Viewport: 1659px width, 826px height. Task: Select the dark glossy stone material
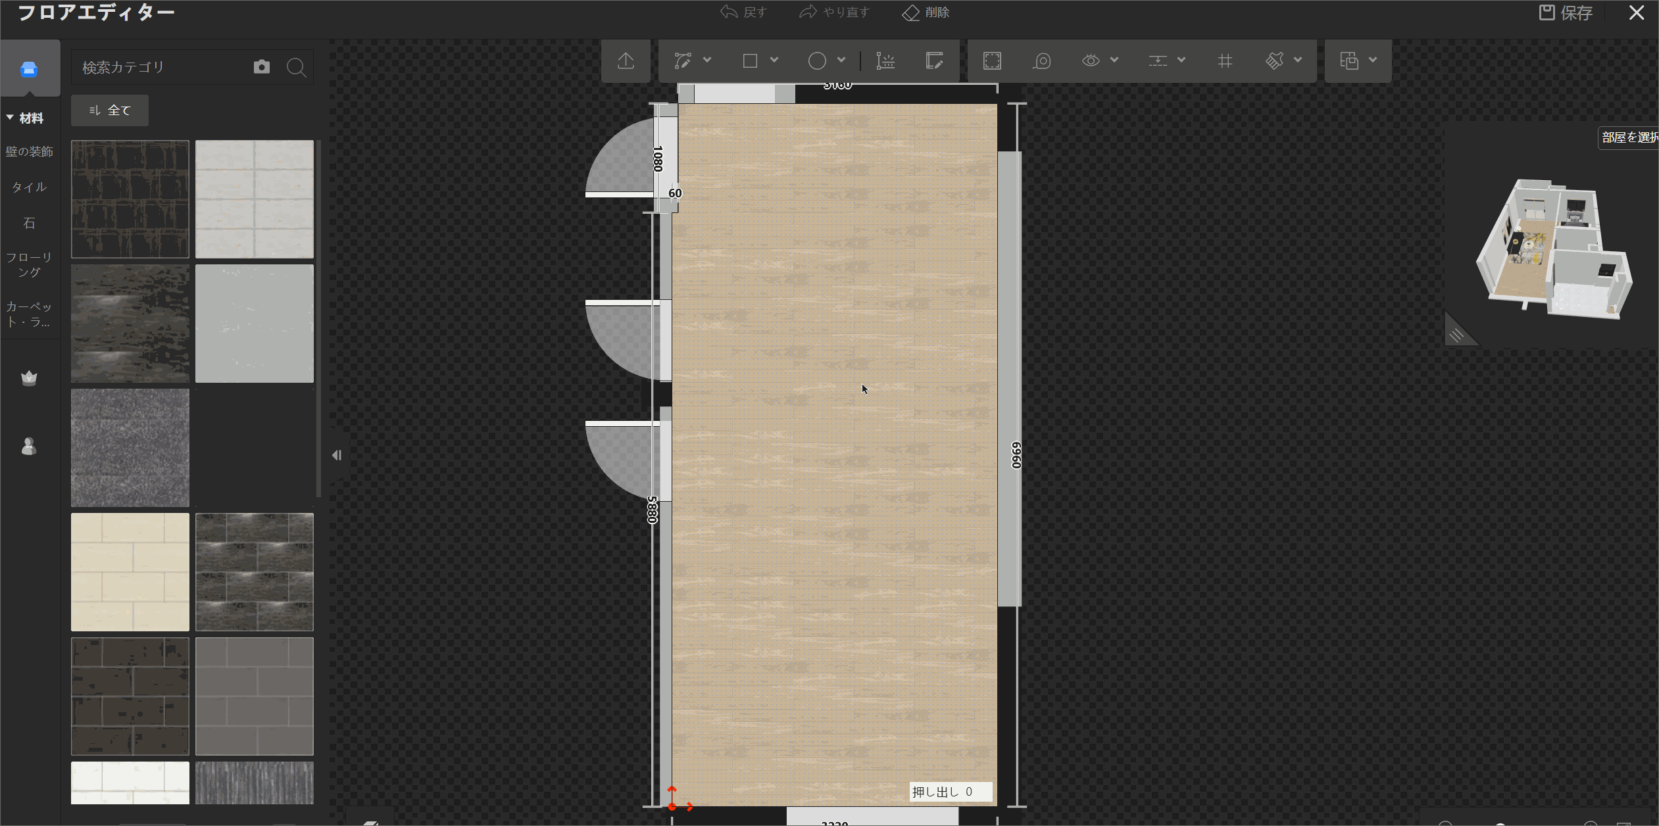click(x=130, y=324)
